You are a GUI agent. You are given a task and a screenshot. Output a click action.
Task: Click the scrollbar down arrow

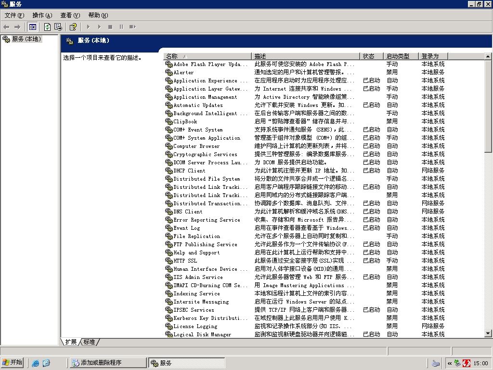(x=488, y=333)
